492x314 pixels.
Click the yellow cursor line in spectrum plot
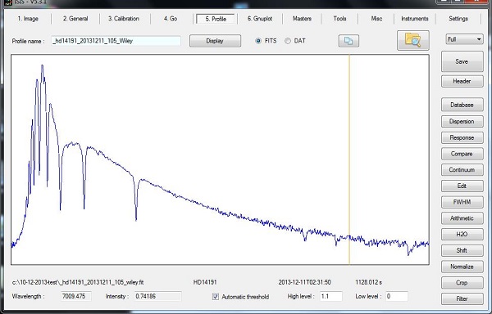[349, 159]
